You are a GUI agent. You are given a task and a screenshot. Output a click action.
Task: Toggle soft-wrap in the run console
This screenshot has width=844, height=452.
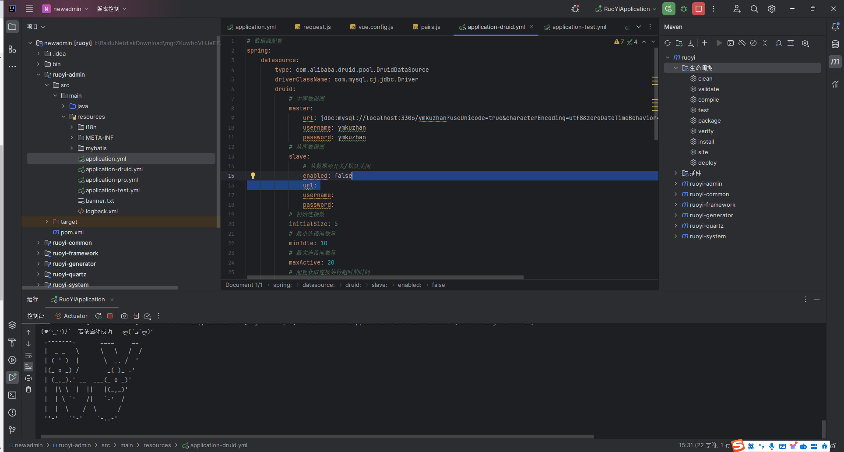point(28,355)
